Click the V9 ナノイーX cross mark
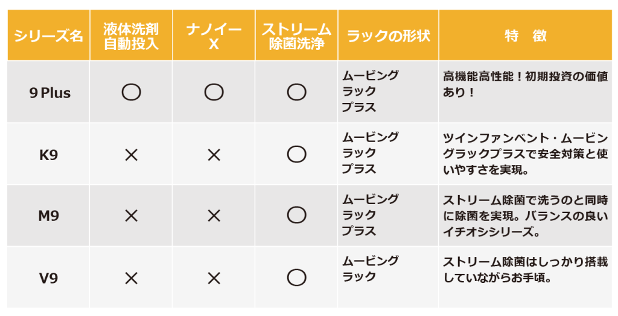This screenshot has height=316, width=618. pos(214,277)
